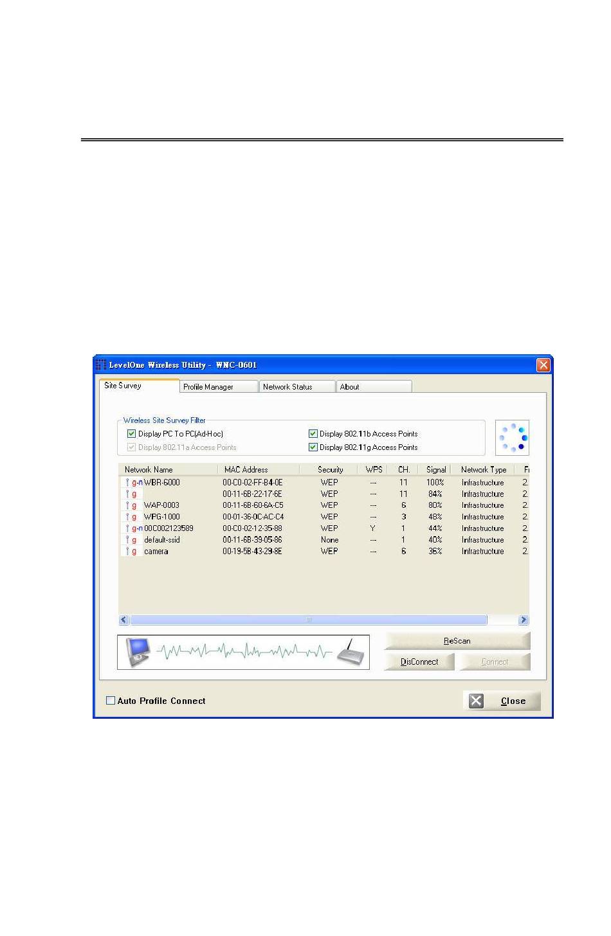This screenshot has height=936, width=611.
Task: Click the g icon beside WAP-0003
Action: click(x=131, y=506)
